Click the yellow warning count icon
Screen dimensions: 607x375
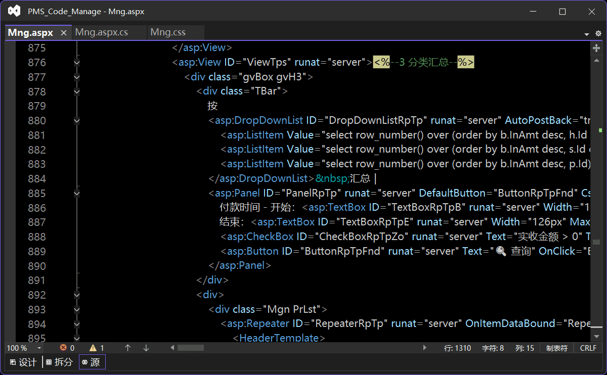click(93, 348)
